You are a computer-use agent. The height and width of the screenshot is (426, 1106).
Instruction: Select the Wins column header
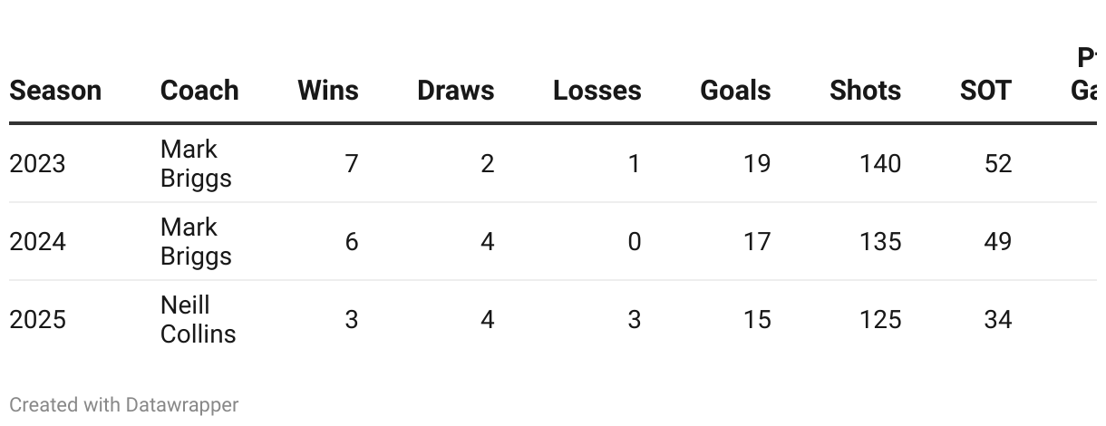[328, 91]
